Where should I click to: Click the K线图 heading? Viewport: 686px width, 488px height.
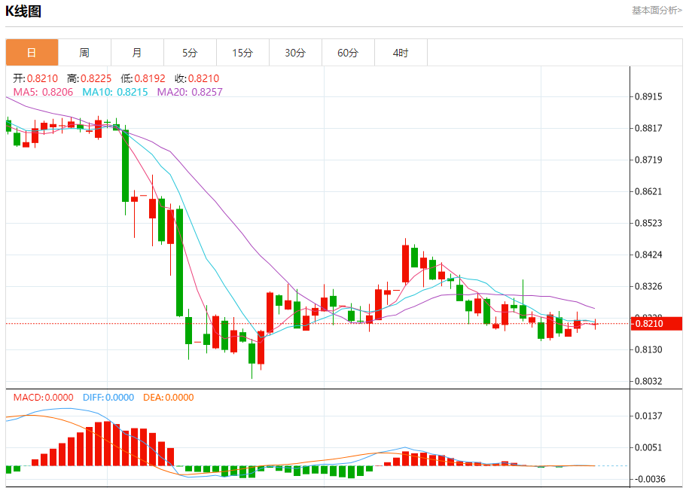(23, 11)
